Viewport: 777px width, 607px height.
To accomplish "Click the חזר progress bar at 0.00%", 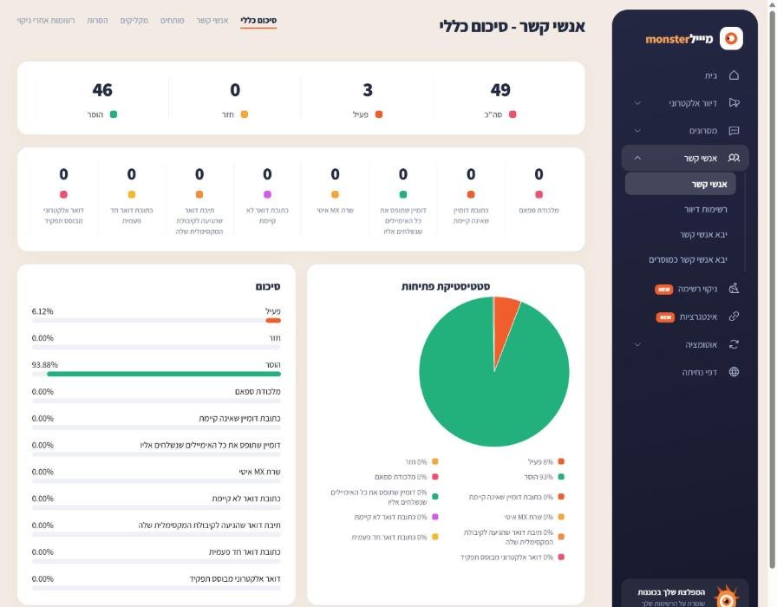I will [x=156, y=348].
